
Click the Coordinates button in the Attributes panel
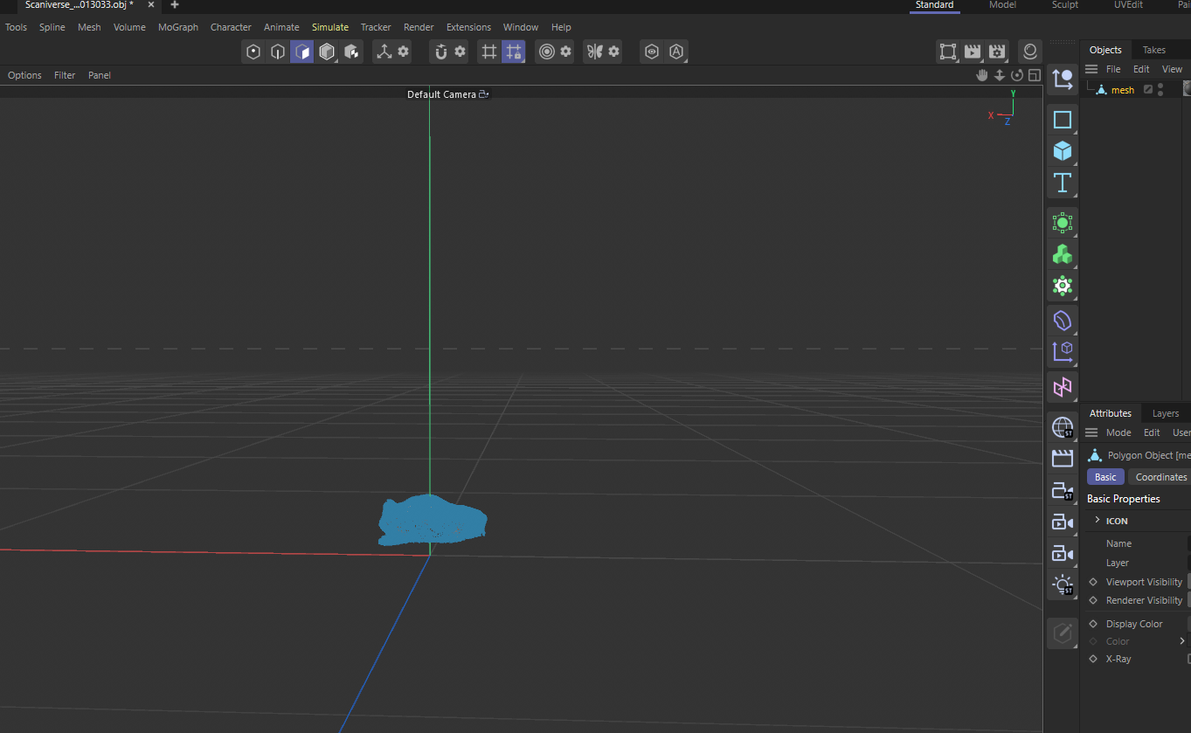pos(1162,476)
